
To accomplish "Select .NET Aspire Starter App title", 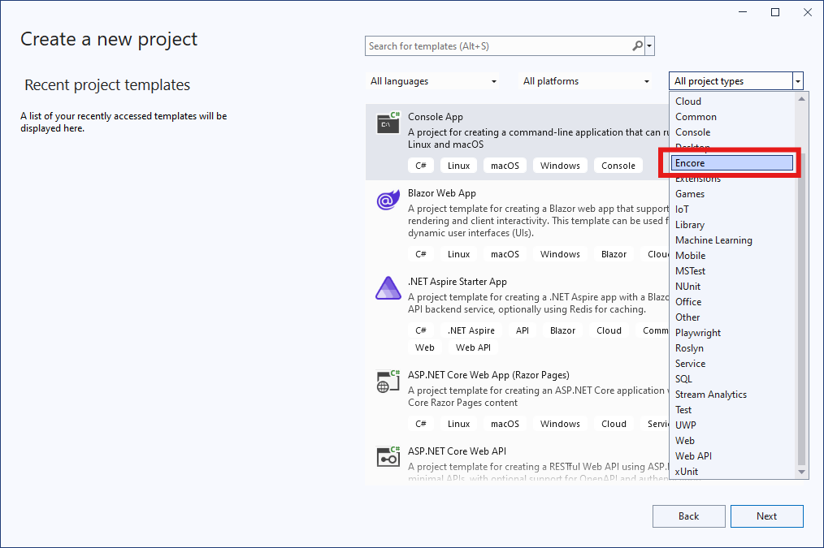I will (458, 282).
